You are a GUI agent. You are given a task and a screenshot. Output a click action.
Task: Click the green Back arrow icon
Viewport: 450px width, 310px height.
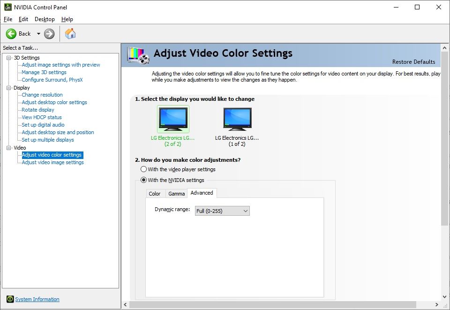click(x=11, y=34)
